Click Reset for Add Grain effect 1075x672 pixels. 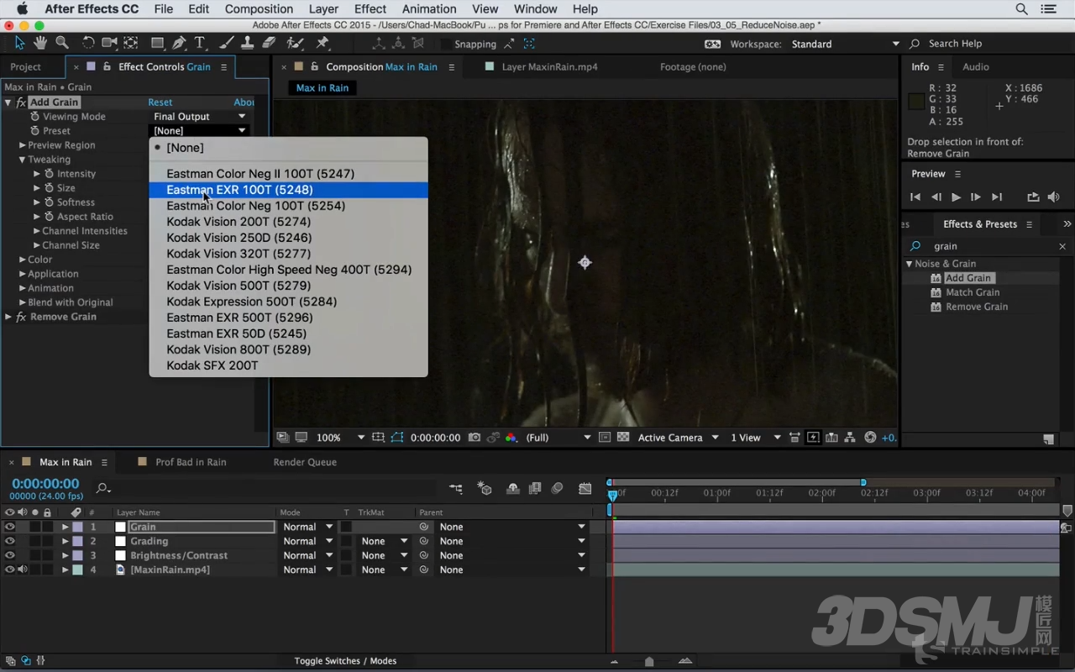coord(160,102)
